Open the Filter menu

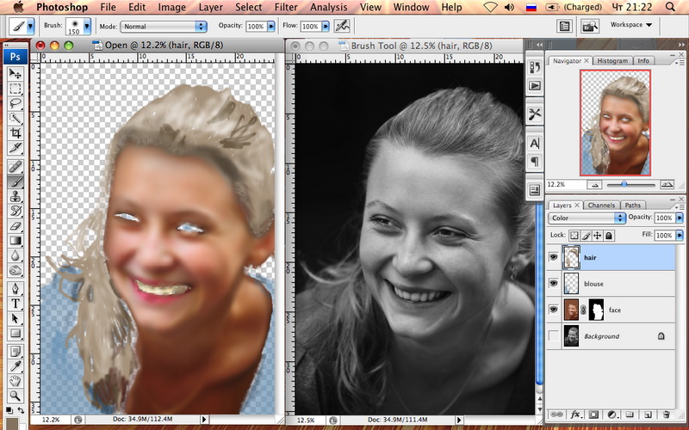click(x=286, y=8)
